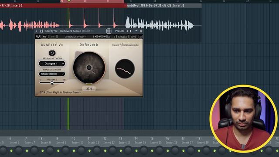Load the previous Waves preset with the left arrow
The image size is (279, 157).
click(99, 37)
